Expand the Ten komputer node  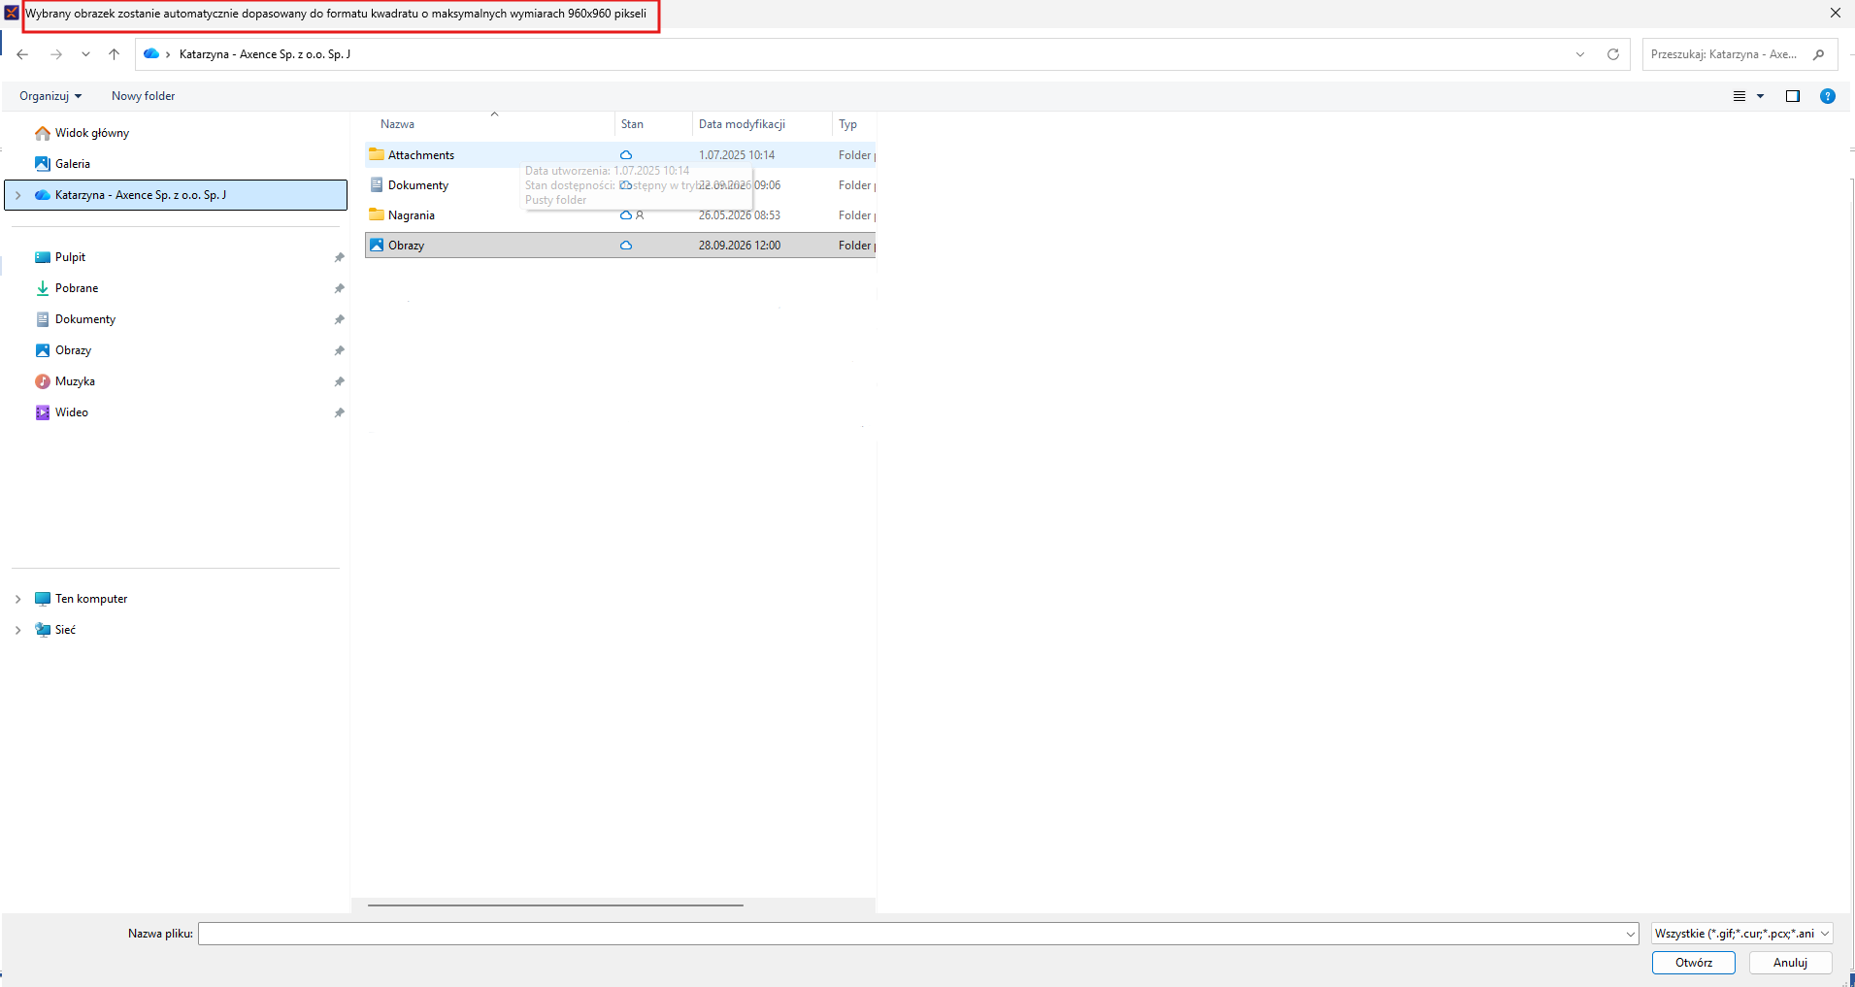(17, 599)
